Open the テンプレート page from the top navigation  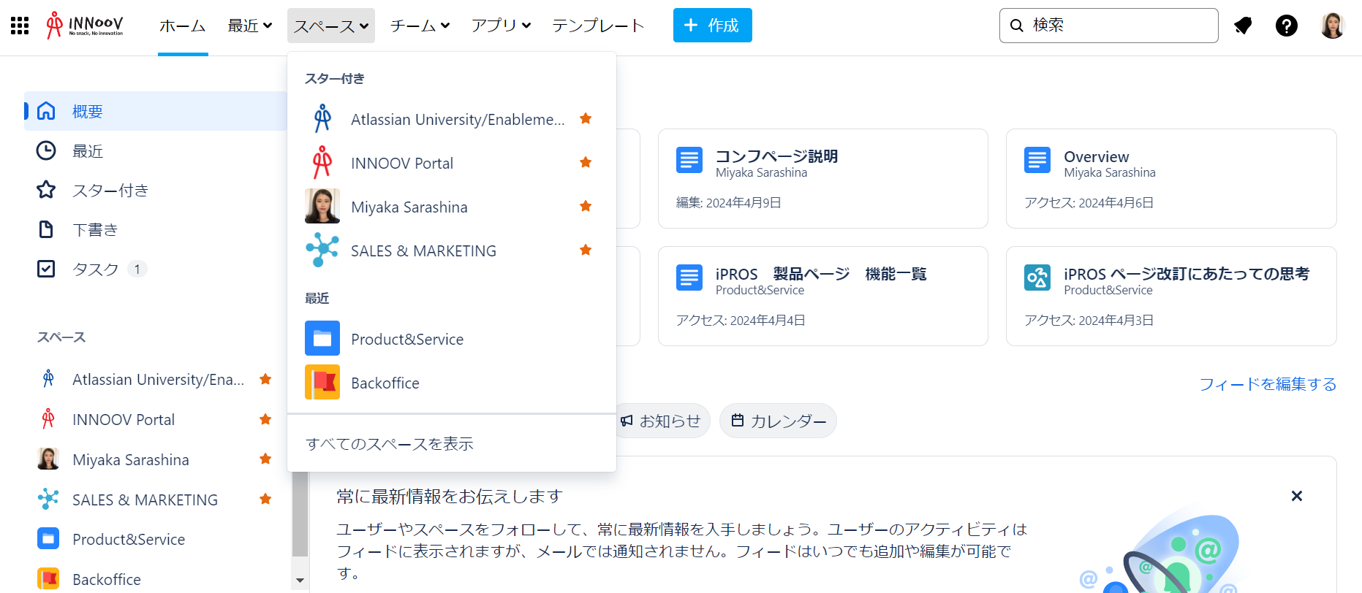pos(599,26)
